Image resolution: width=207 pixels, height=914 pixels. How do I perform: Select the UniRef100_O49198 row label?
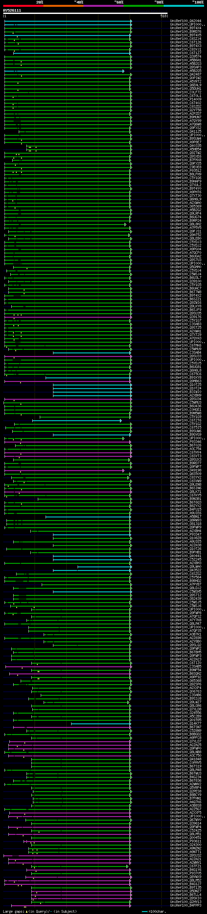click(x=186, y=470)
